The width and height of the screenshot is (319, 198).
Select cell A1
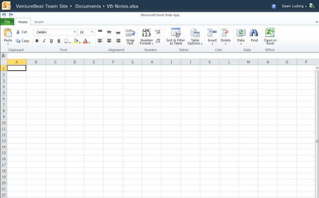pyautogui.click(x=17, y=68)
